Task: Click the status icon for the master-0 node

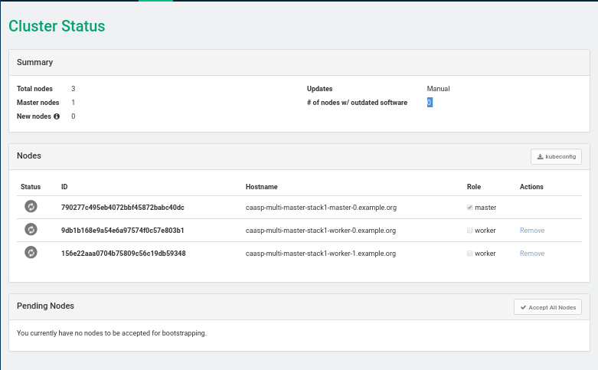Action: (31, 207)
